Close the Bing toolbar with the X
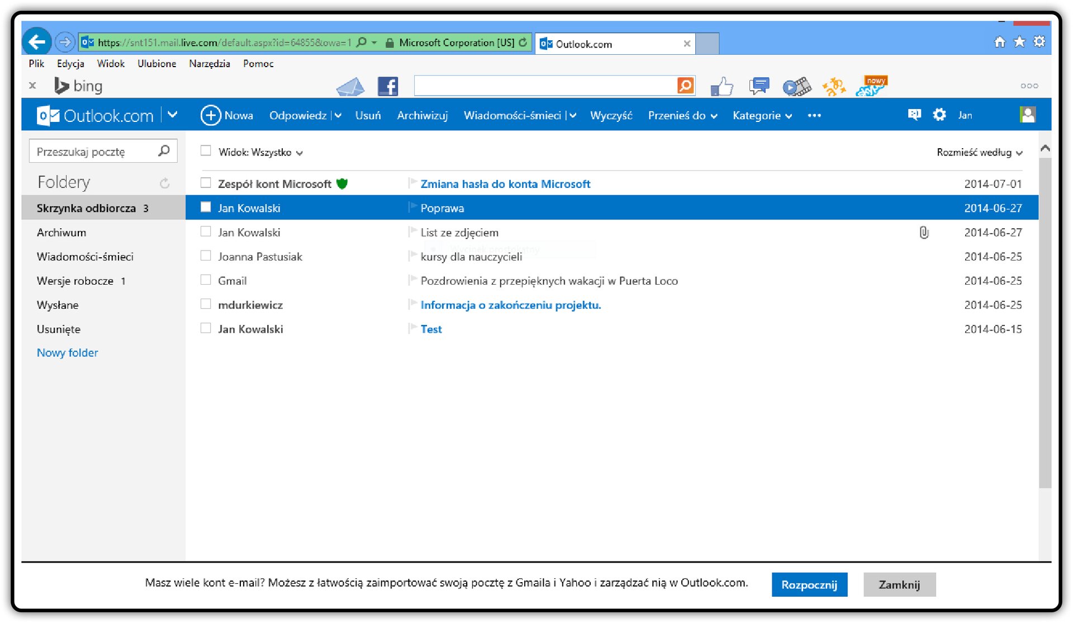 coord(32,86)
